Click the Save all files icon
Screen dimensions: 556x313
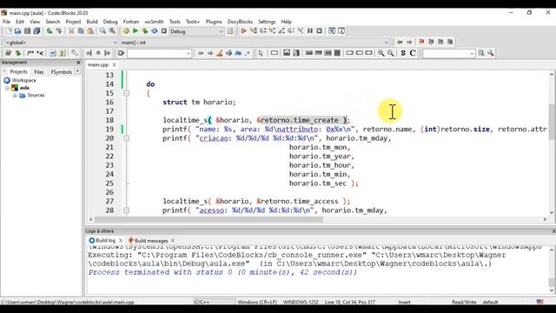click(36, 31)
